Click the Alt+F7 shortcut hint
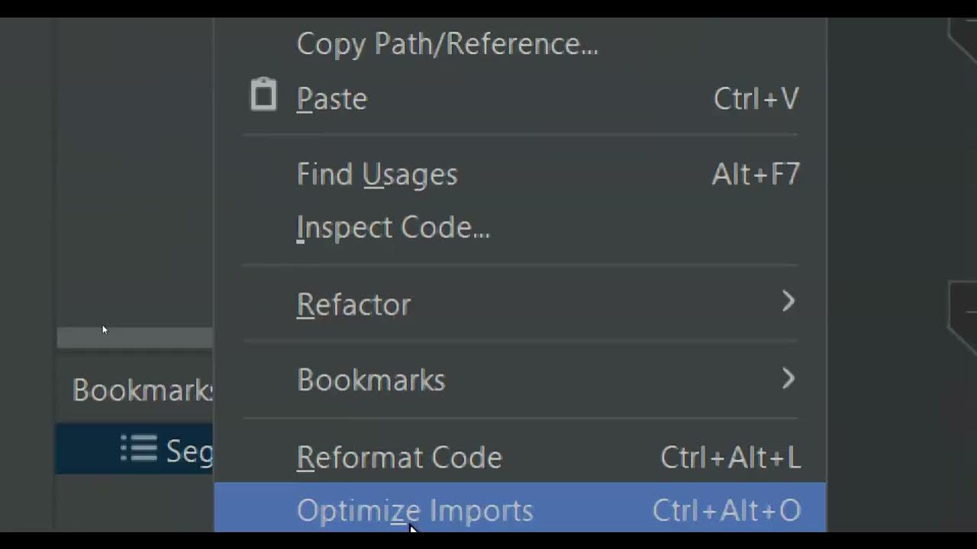Image resolution: width=977 pixels, height=549 pixels. pos(756,175)
